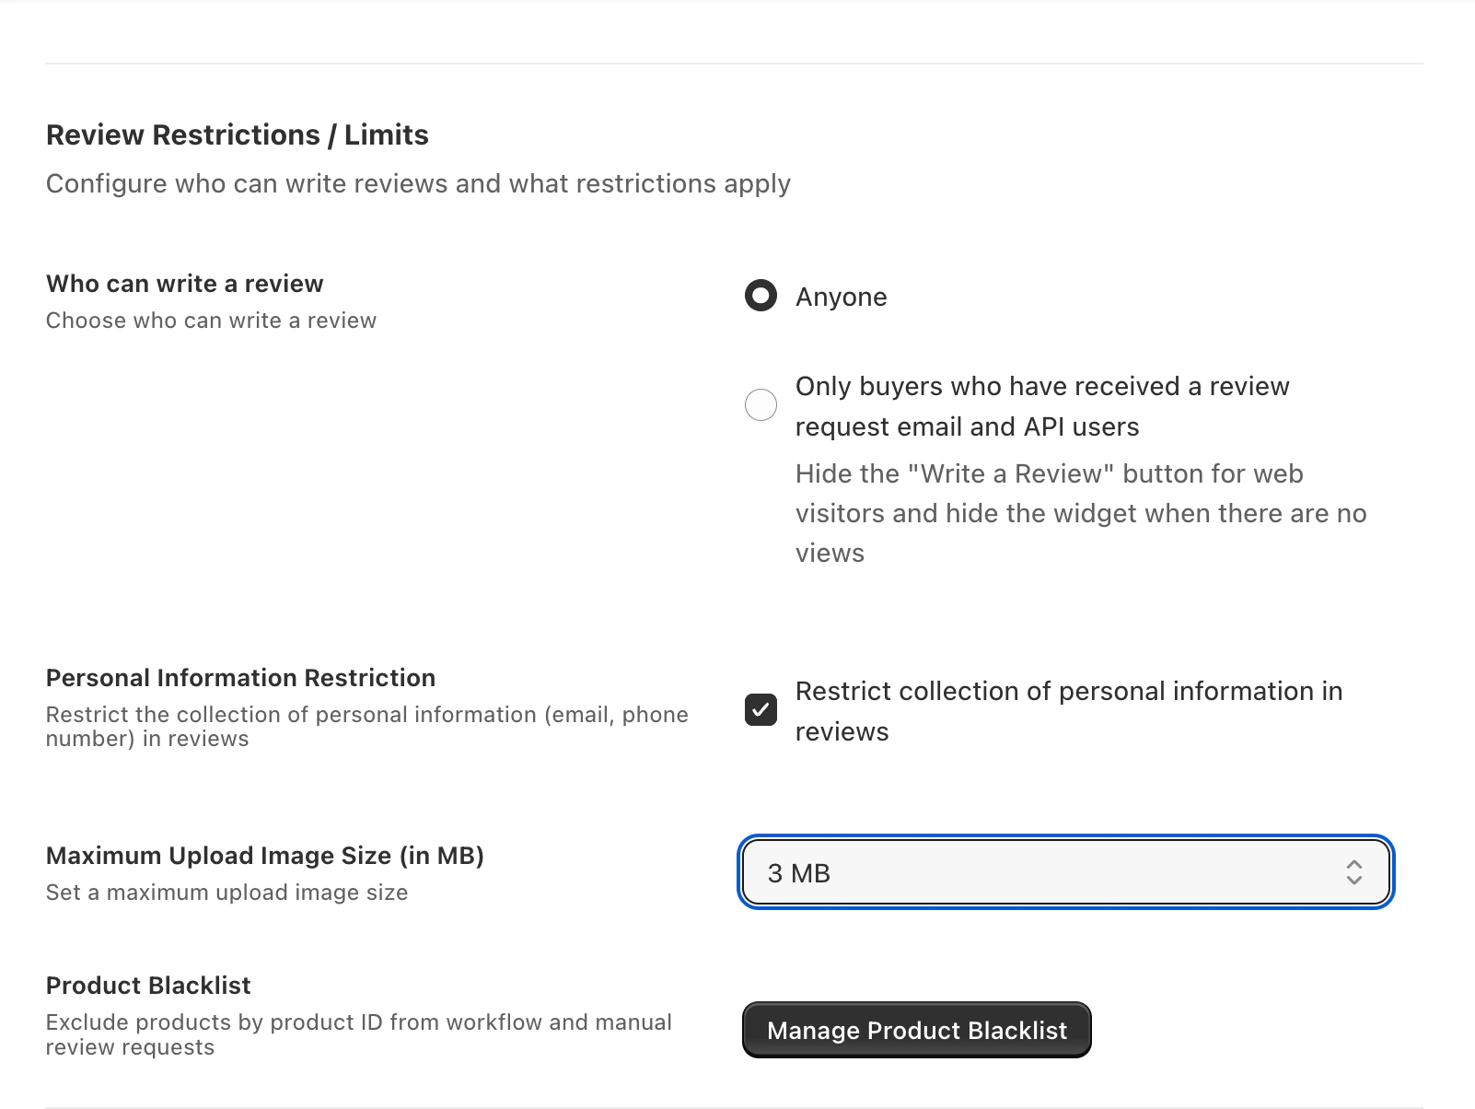The width and height of the screenshot is (1475, 1109).
Task: Choose Only buyers who received a review request
Action: click(x=761, y=405)
